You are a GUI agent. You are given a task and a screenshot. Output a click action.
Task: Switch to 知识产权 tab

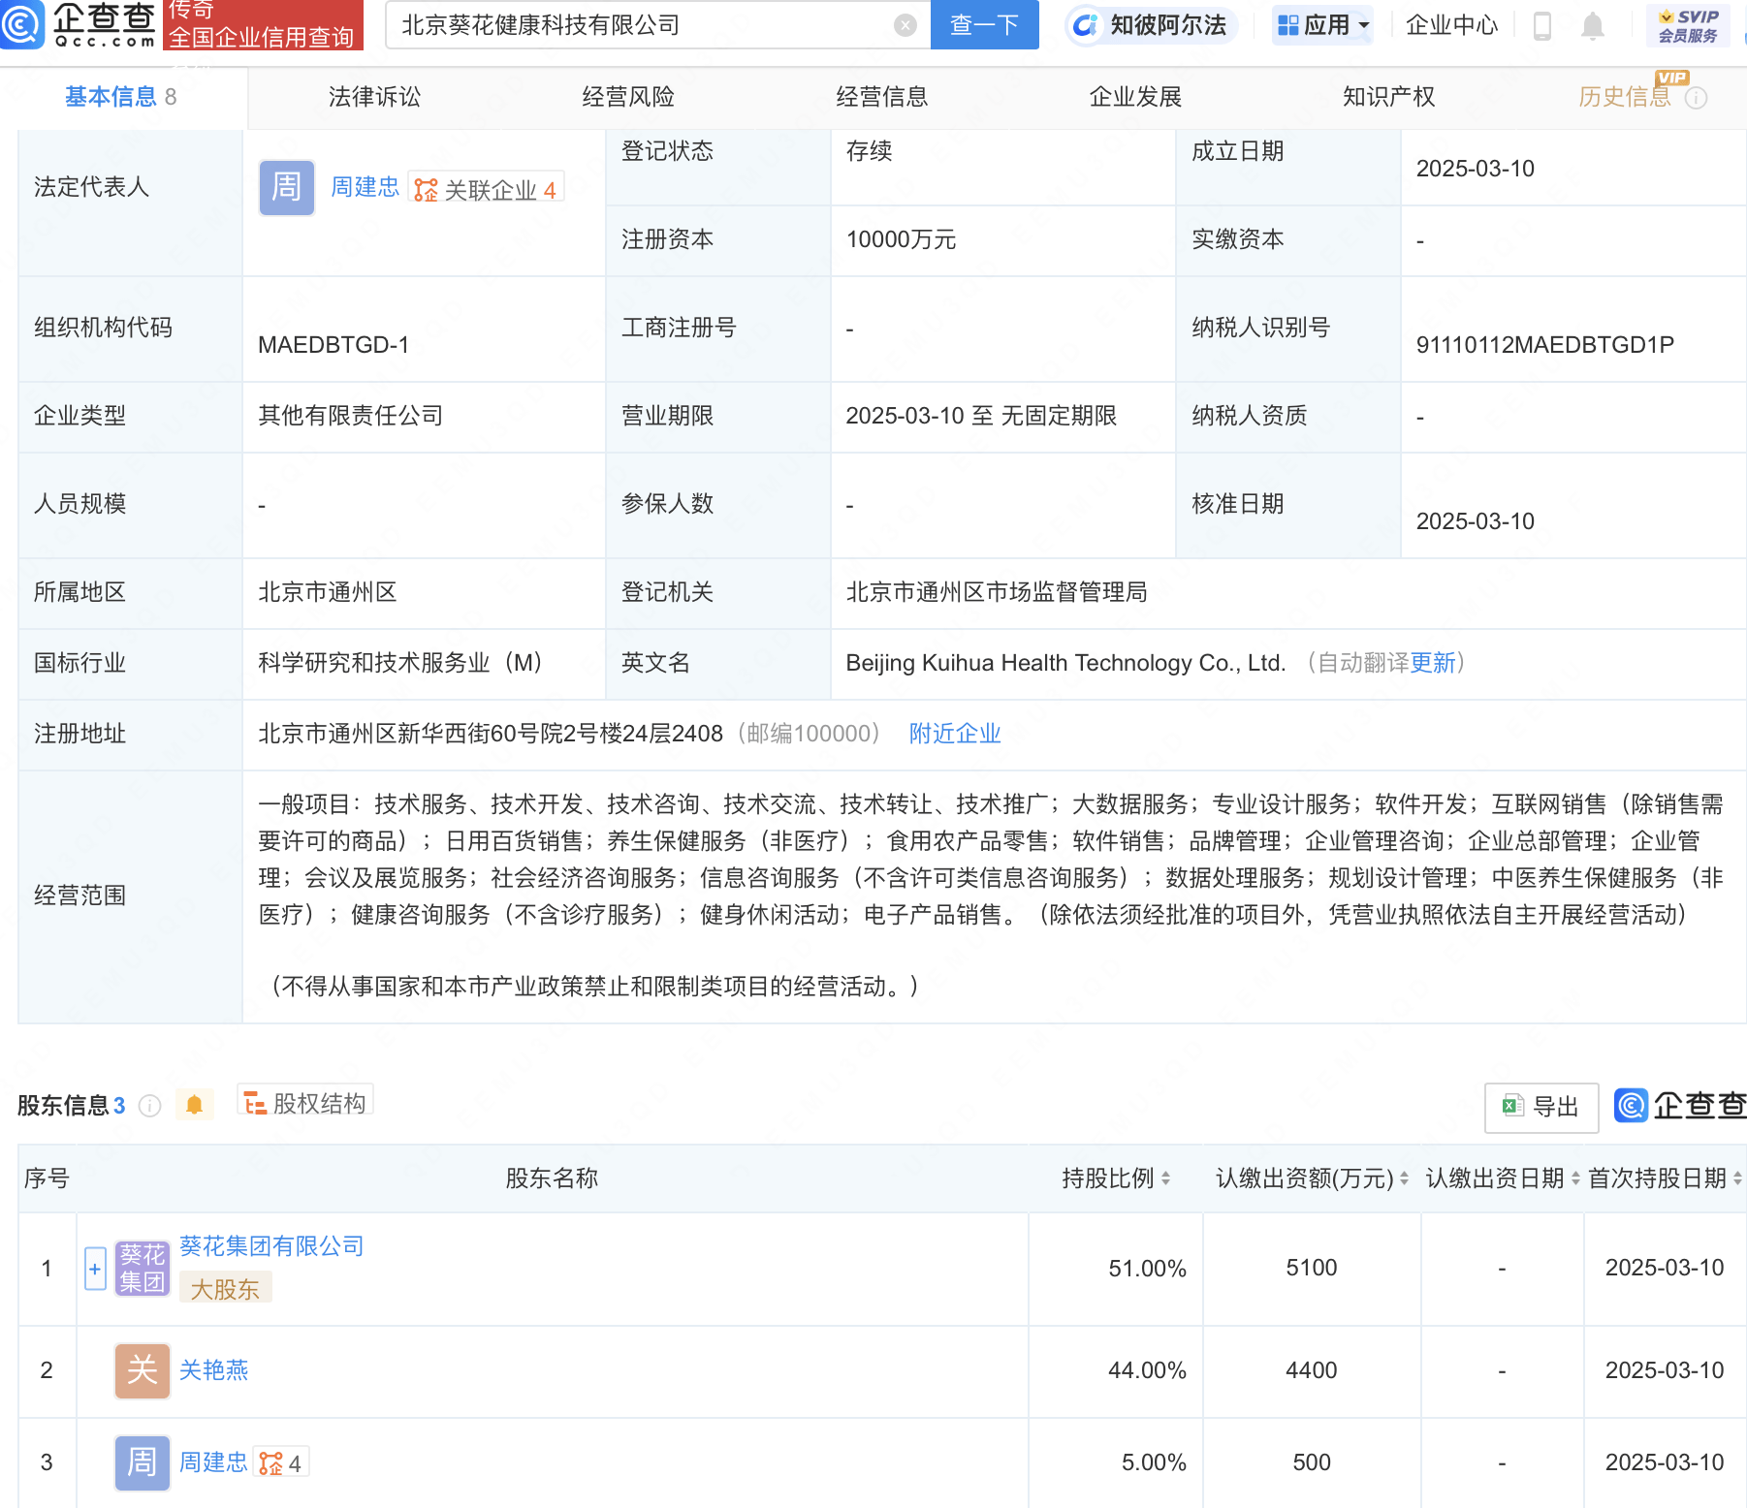point(1388,97)
